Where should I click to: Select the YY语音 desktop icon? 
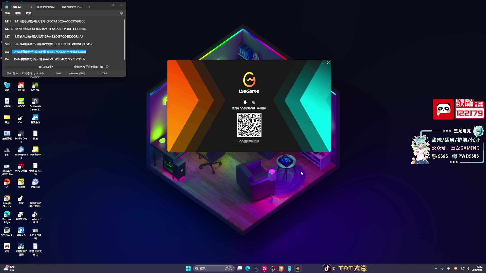[x=21, y=184]
